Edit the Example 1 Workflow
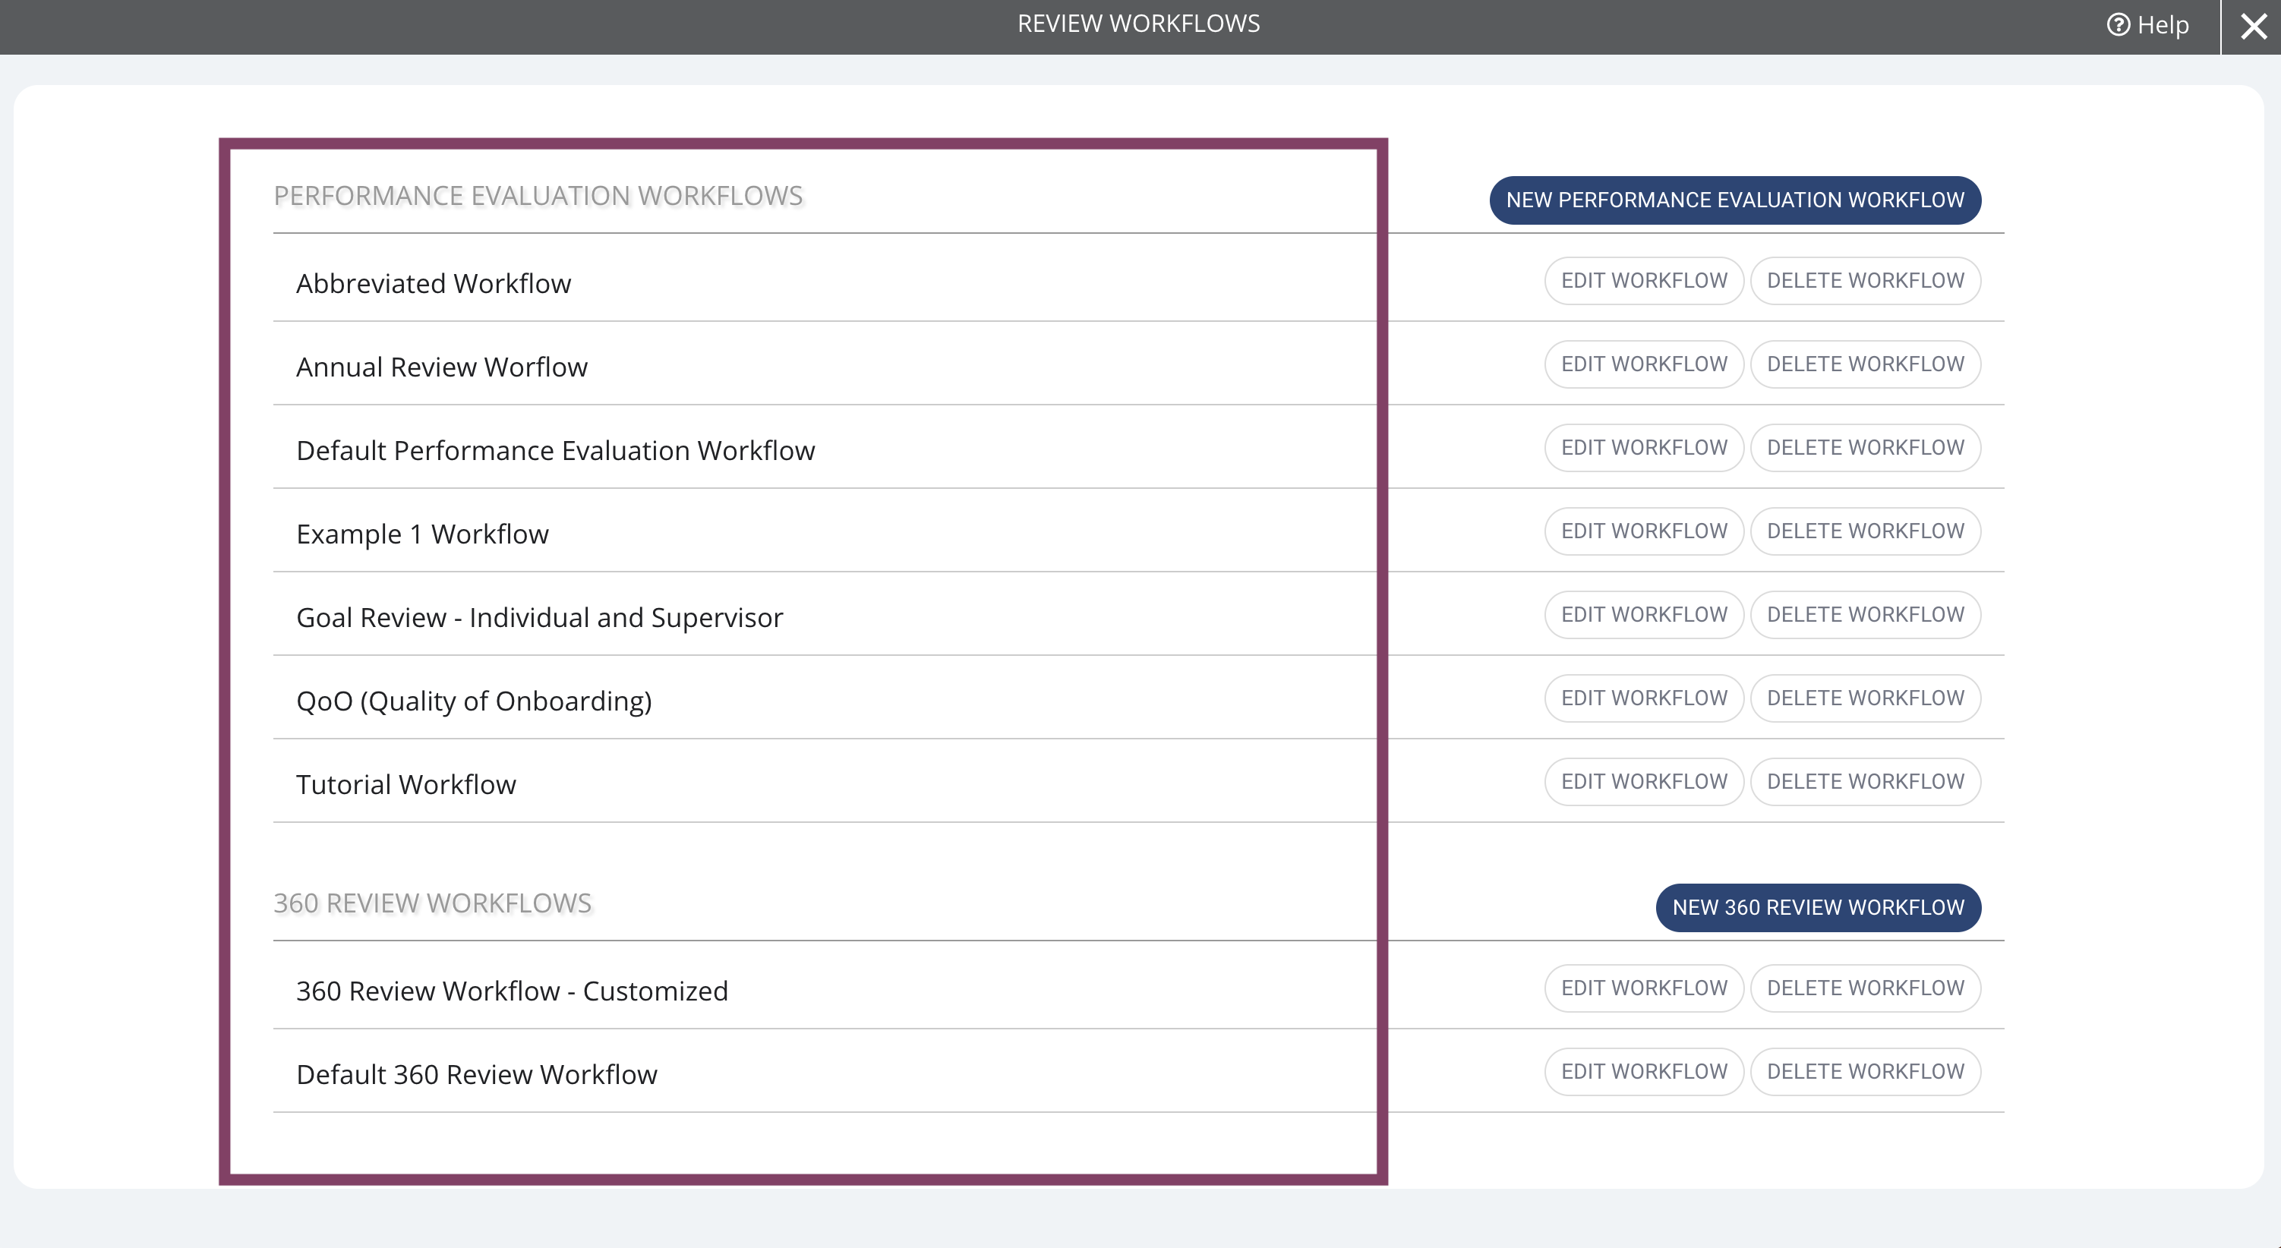Screen dimensions: 2281x1248 pyautogui.click(x=1643, y=531)
